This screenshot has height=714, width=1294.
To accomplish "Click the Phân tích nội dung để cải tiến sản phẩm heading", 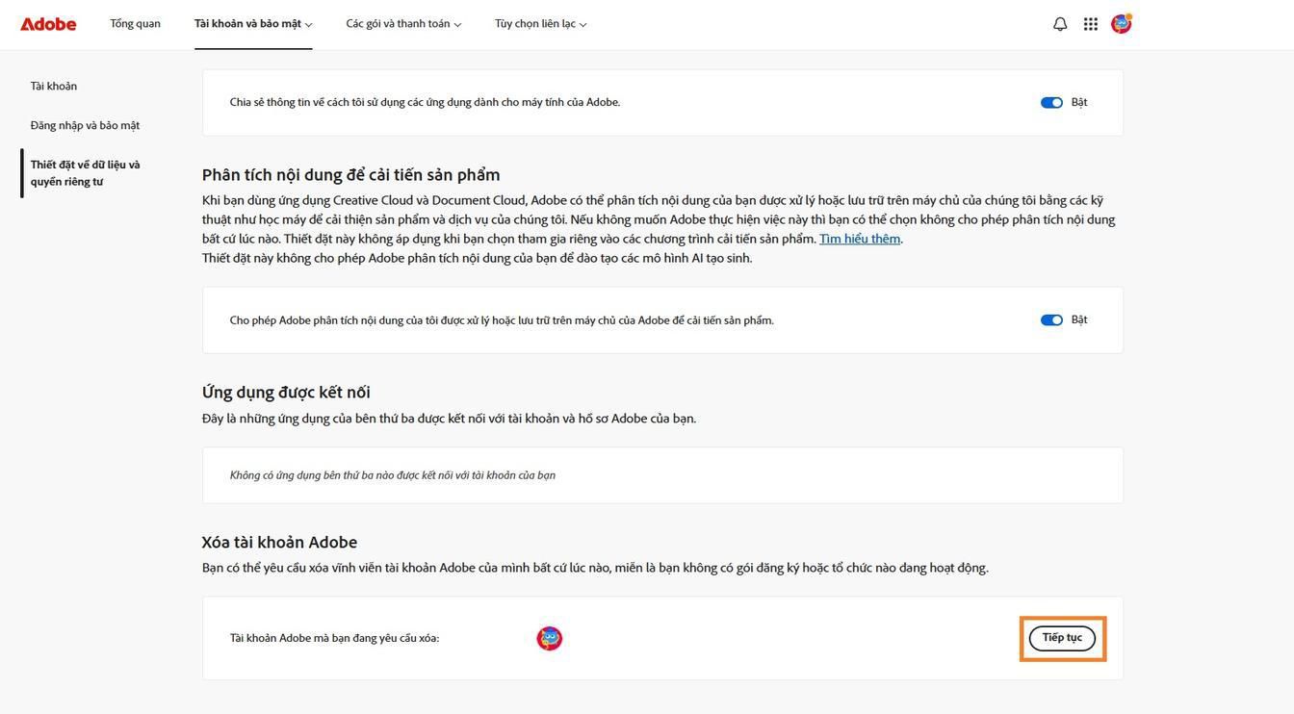I will pos(351,174).
